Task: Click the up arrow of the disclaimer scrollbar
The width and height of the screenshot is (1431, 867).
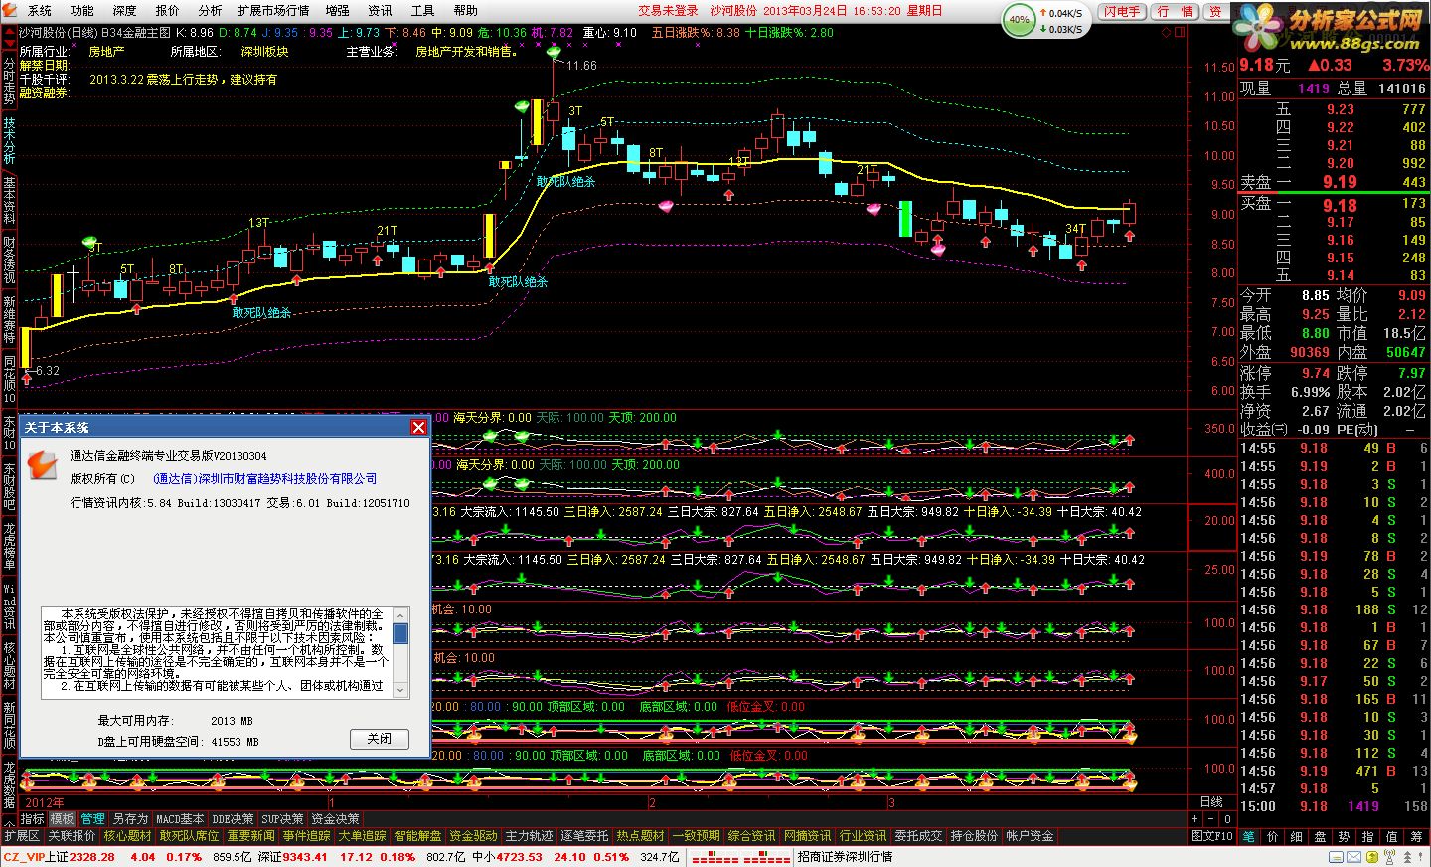Action: click(400, 615)
